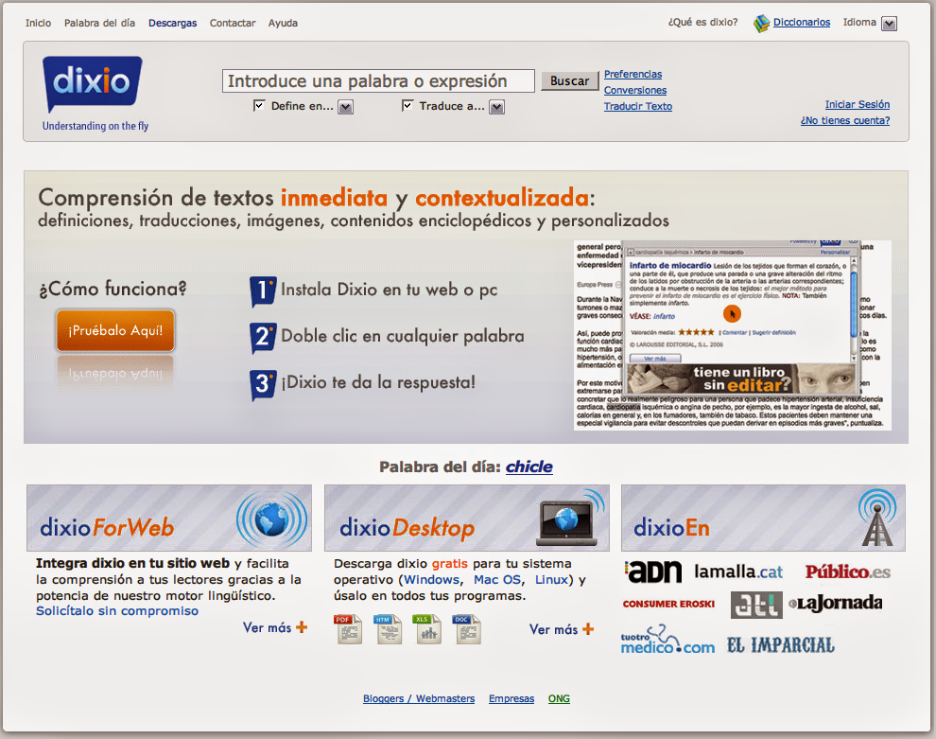
Task: Go to Inicio in top menu
Action: tap(38, 23)
